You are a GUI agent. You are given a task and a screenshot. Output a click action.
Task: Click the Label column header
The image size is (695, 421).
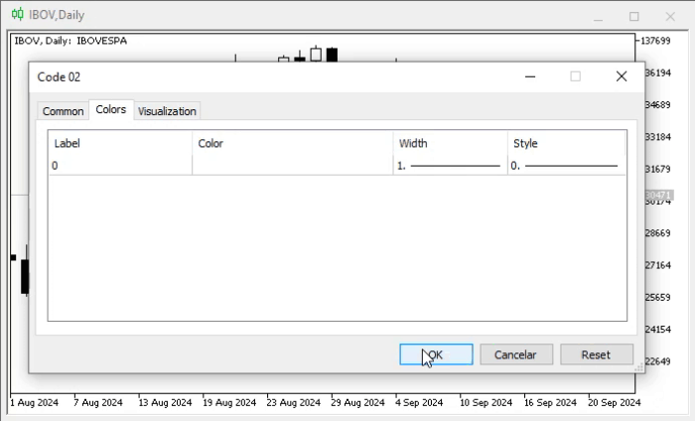pos(120,143)
